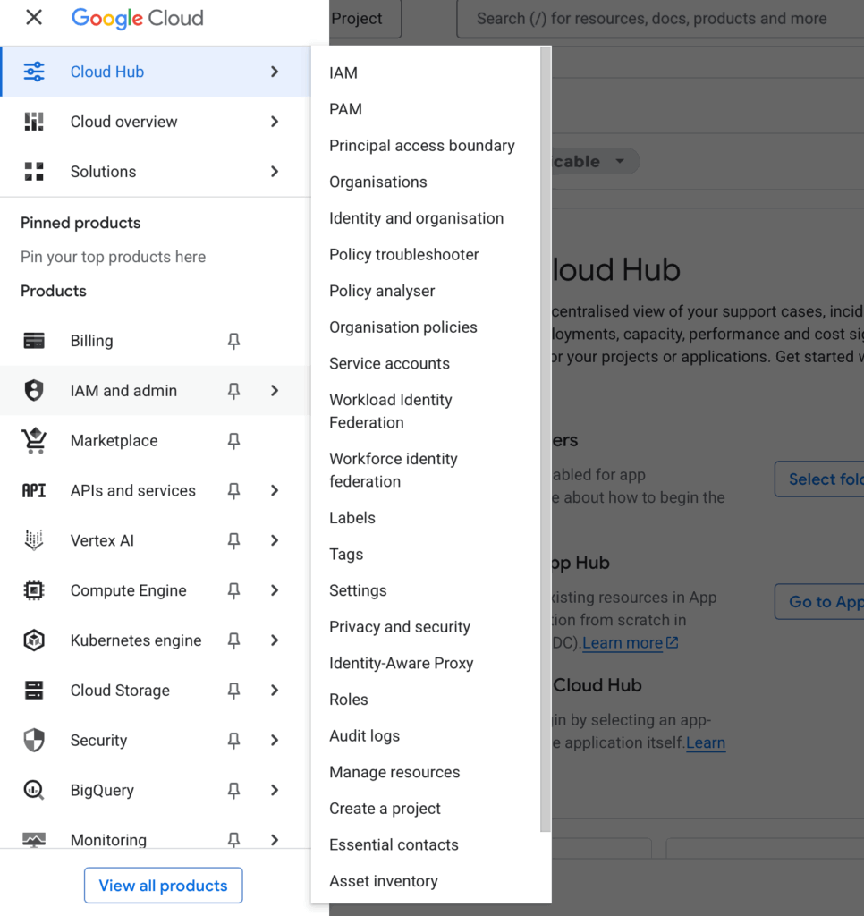This screenshot has height=916, width=864.
Task: Select Principal access boundary
Action: tap(422, 146)
